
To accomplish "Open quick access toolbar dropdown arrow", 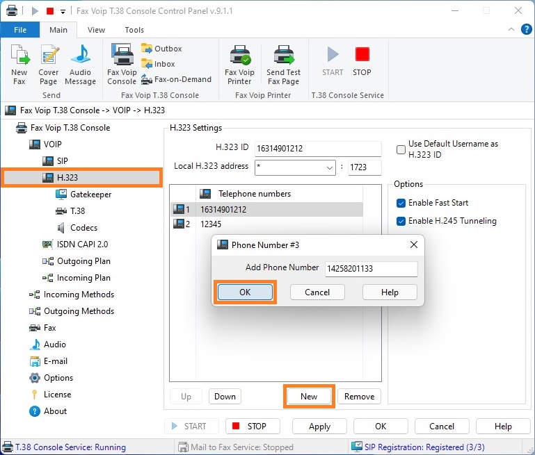I will point(63,12).
